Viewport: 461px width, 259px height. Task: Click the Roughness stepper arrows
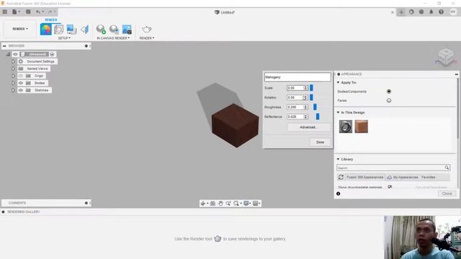click(305, 107)
